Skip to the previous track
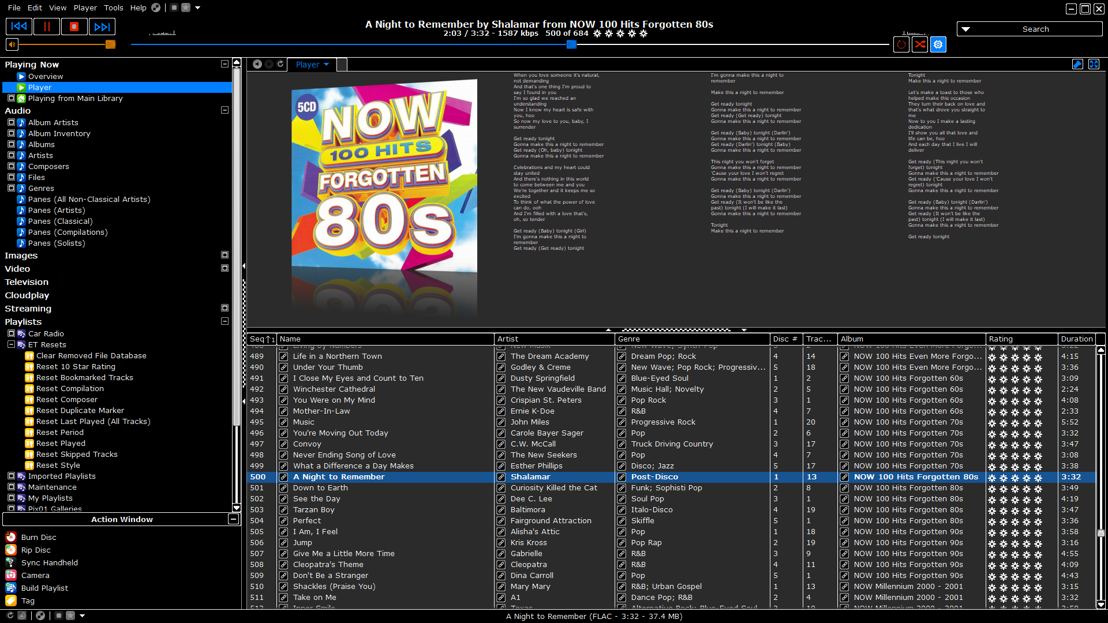This screenshot has height=623, width=1108. [19, 27]
